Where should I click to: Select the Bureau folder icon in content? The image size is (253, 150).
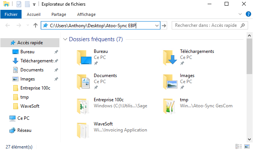pyautogui.click(x=84, y=57)
